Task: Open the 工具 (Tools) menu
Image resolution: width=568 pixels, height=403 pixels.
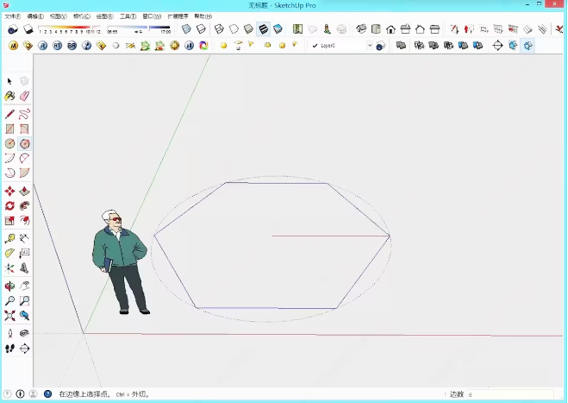Action: 128,16
